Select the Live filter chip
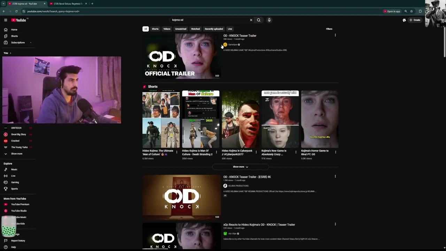The width and height of the screenshot is (446, 251). point(230,29)
